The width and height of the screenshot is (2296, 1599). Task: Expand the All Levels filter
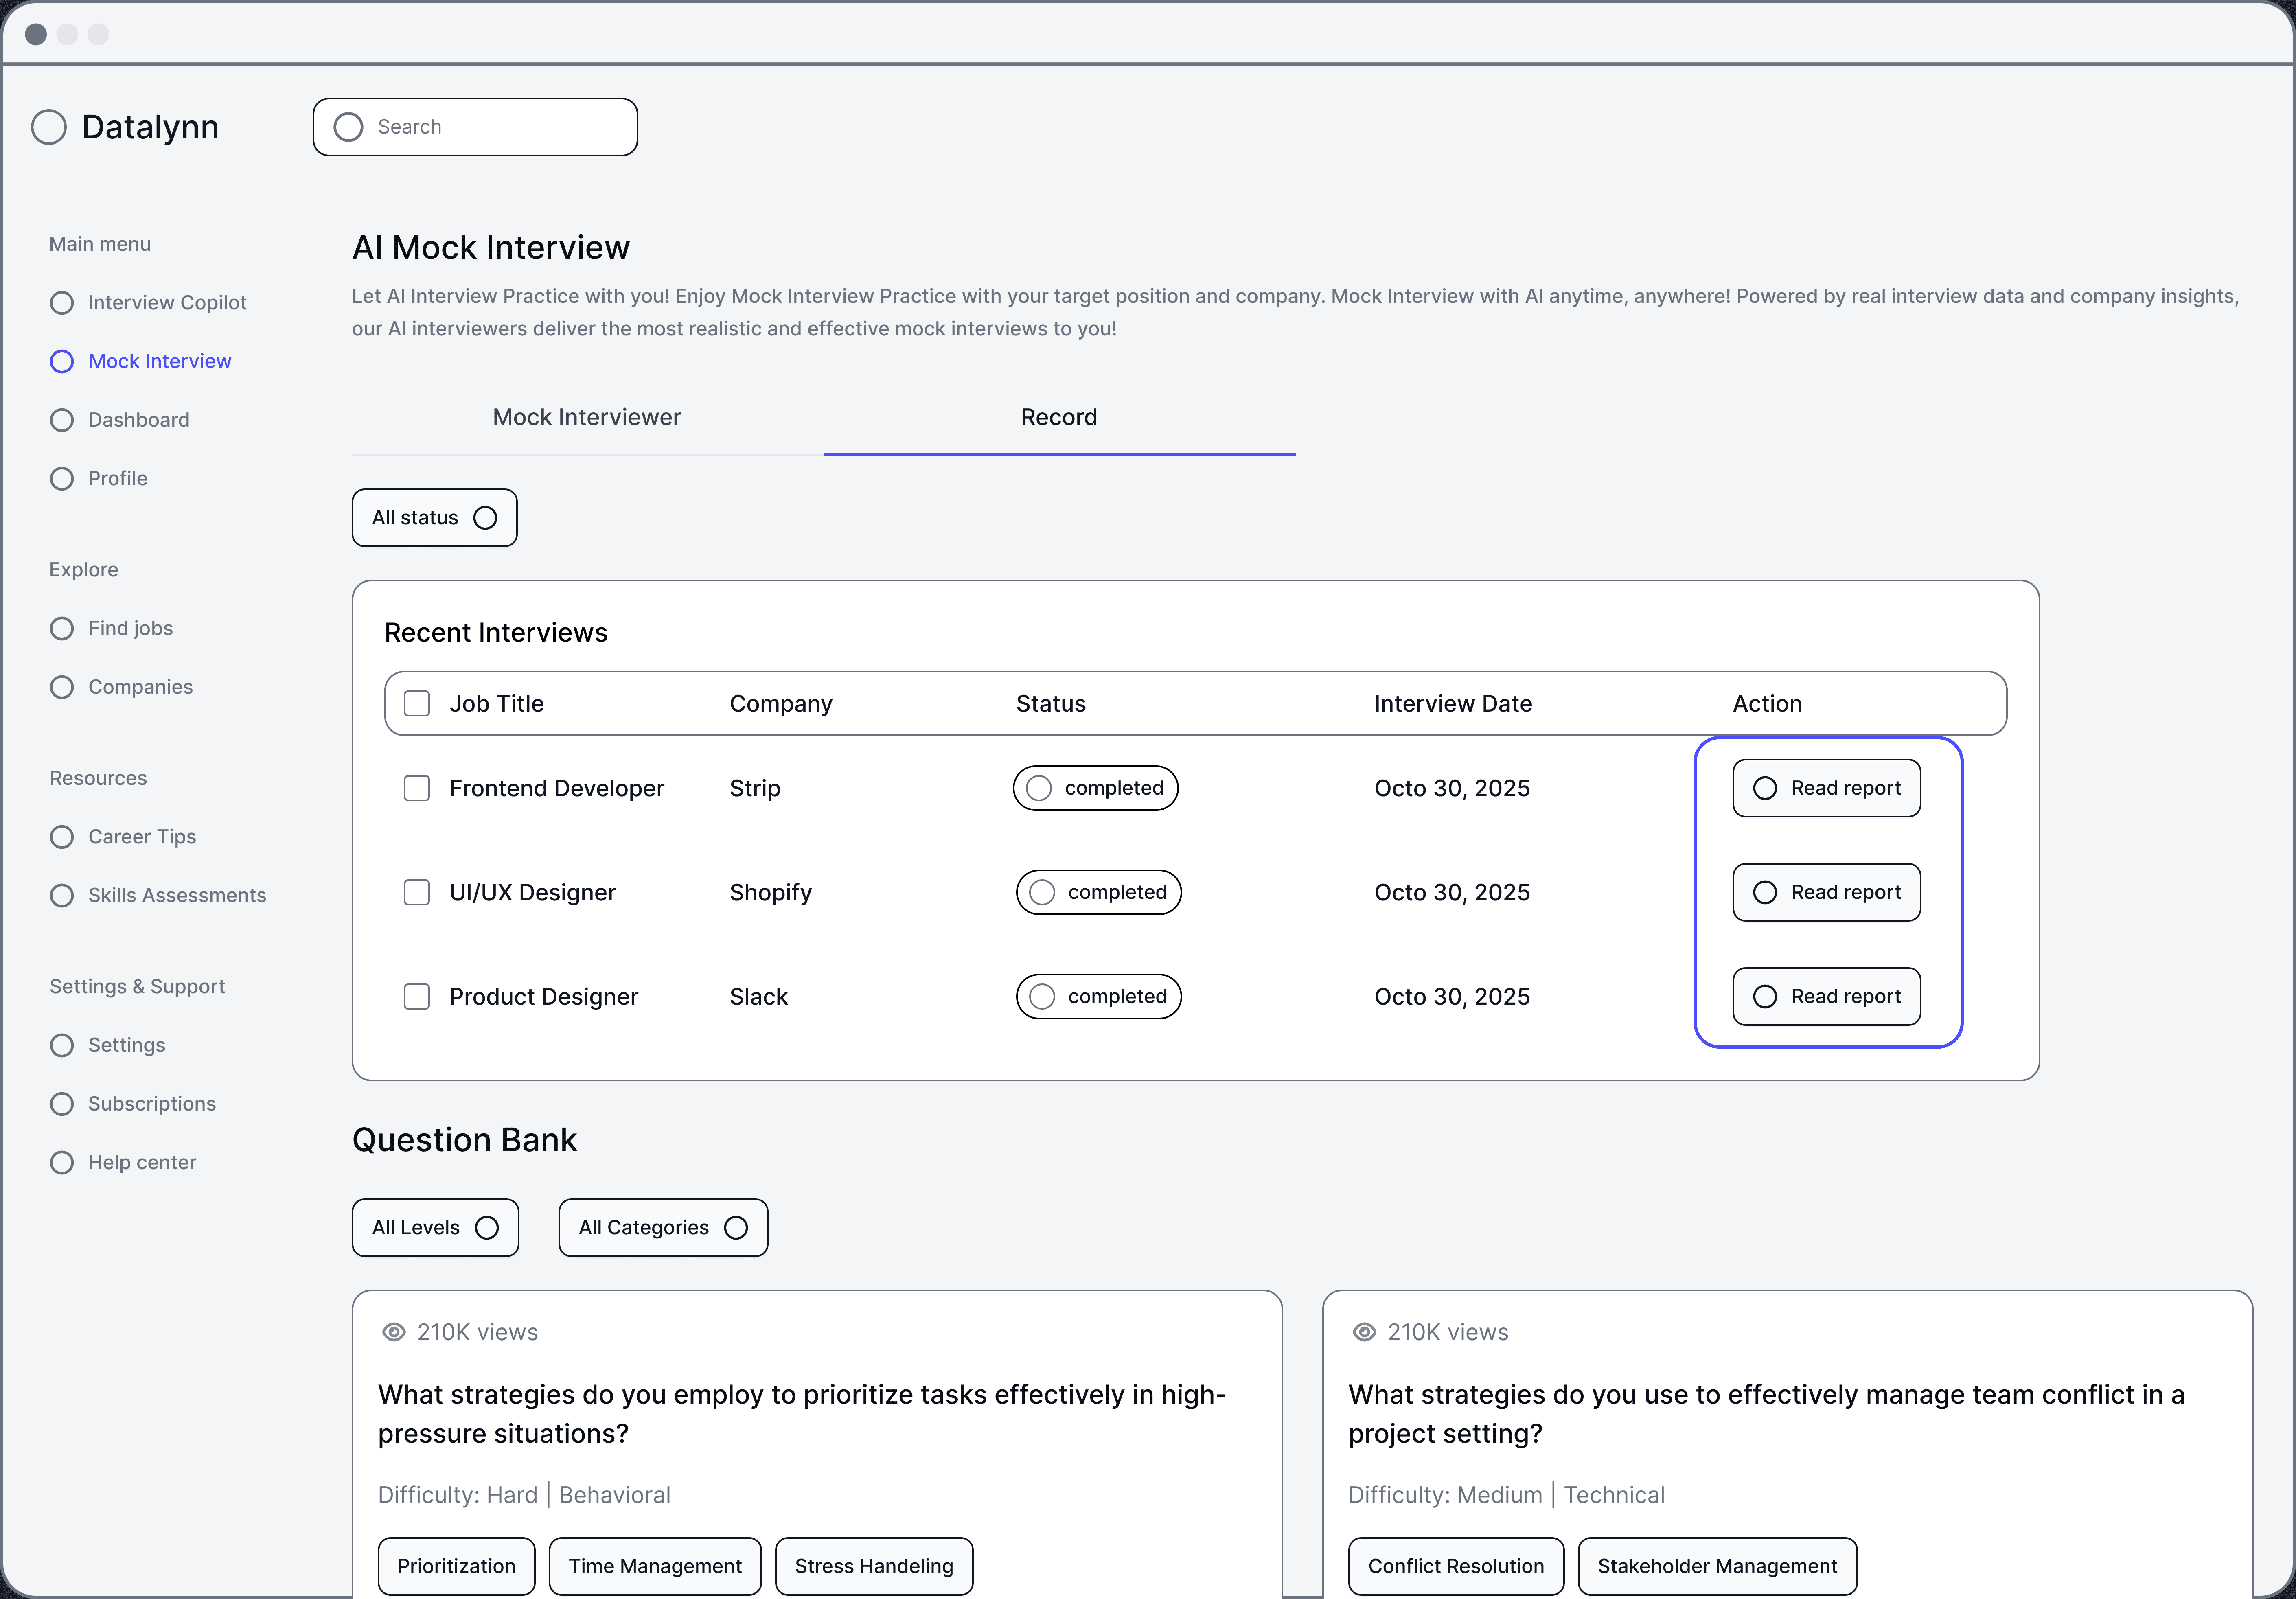coord(435,1228)
